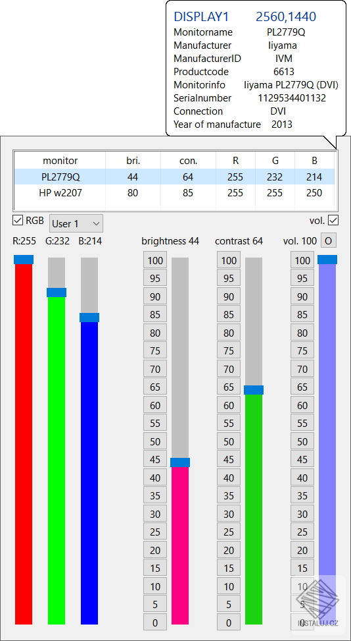Click the R:255 label
Viewport: 351px width, 641px height.
[23, 241]
